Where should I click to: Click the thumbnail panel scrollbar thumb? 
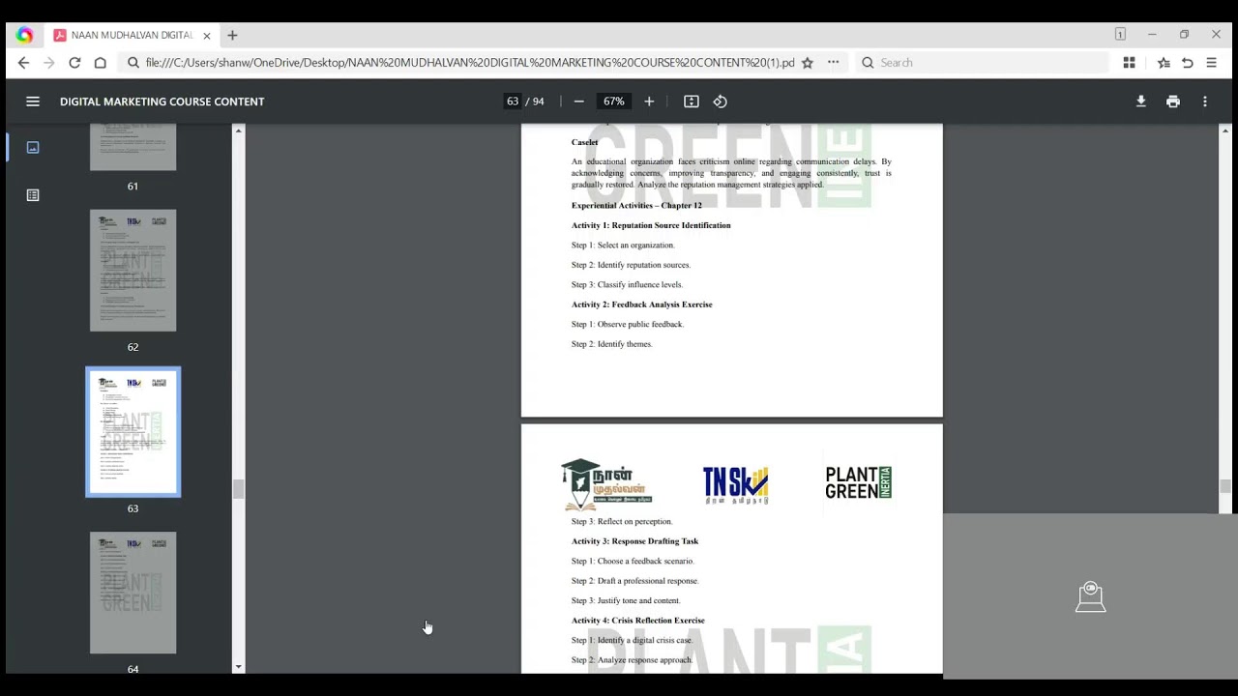pos(238,489)
